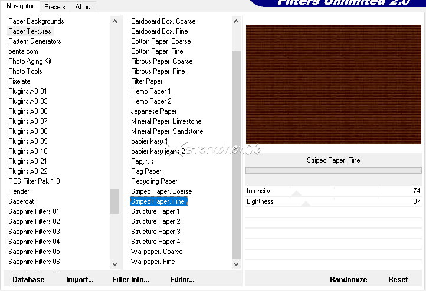Open Filter Info...

click(x=130, y=280)
